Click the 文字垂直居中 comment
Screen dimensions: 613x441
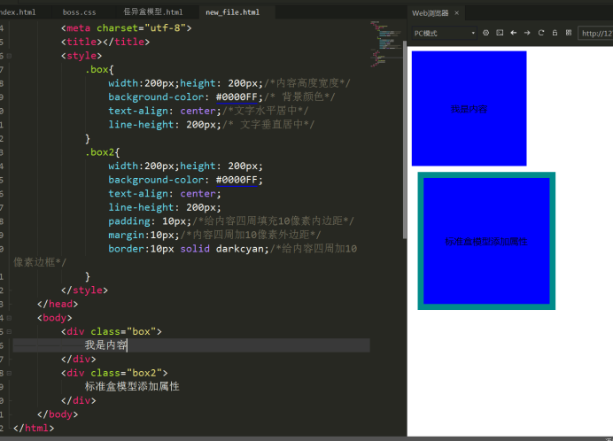[x=268, y=125]
